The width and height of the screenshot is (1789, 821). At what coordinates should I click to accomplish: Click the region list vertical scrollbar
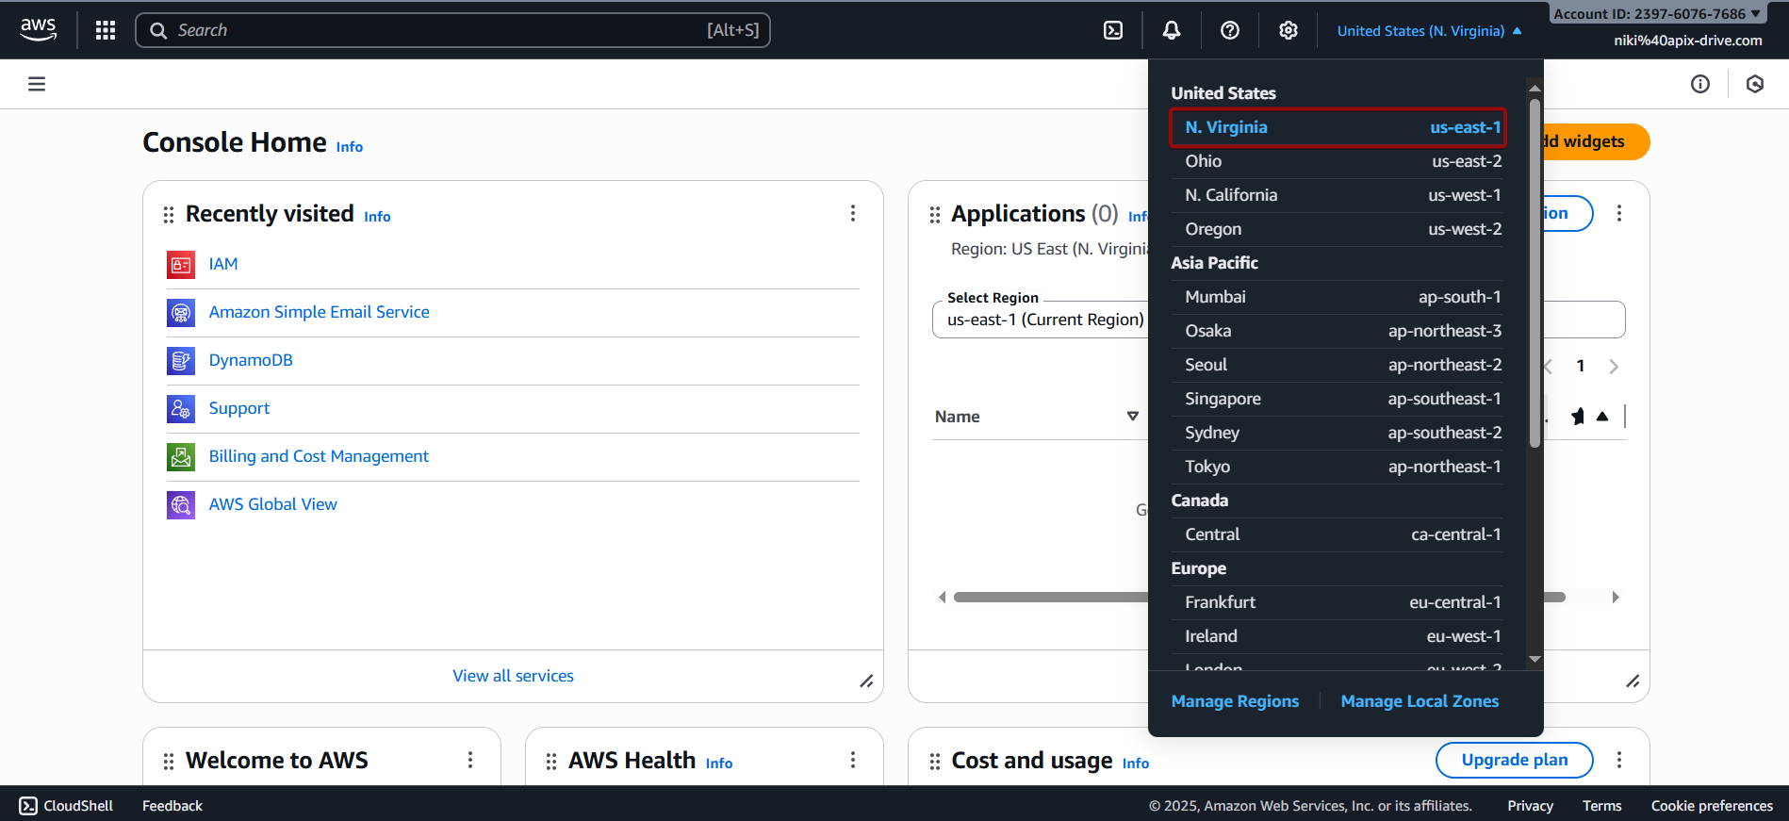[1535, 273]
